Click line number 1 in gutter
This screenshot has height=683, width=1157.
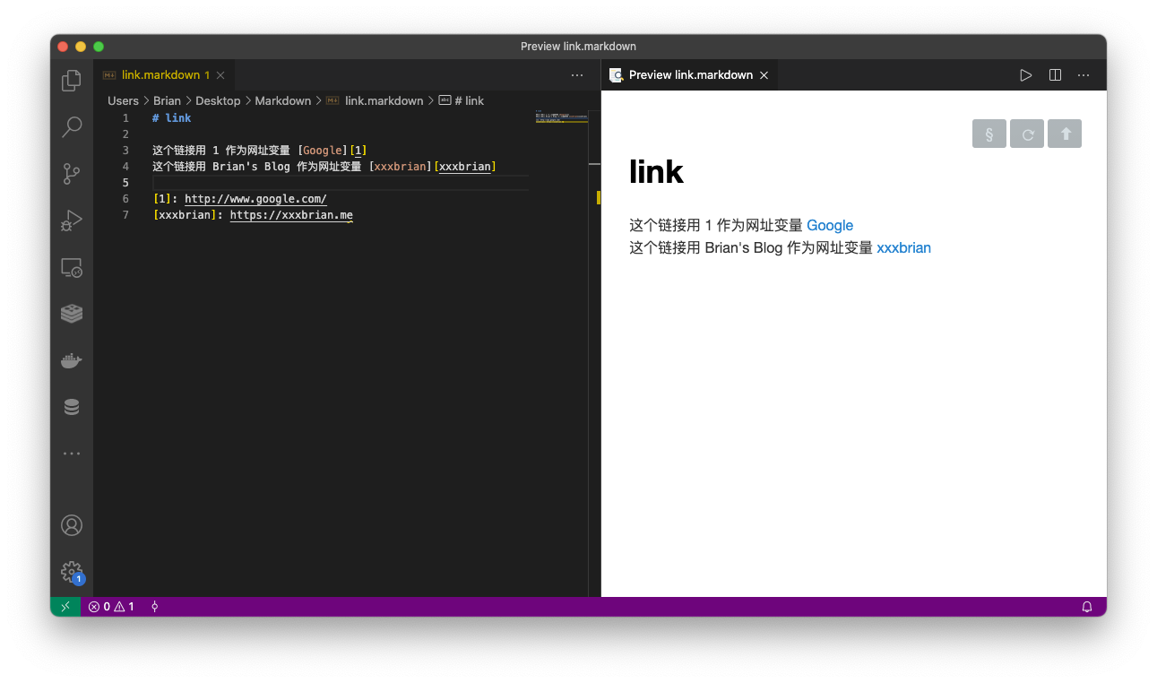pos(125,118)
